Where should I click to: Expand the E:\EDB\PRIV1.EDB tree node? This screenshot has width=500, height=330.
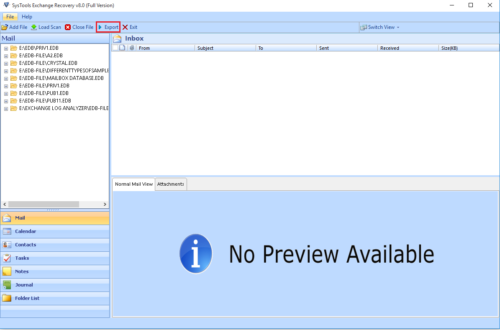click(6, 49)
